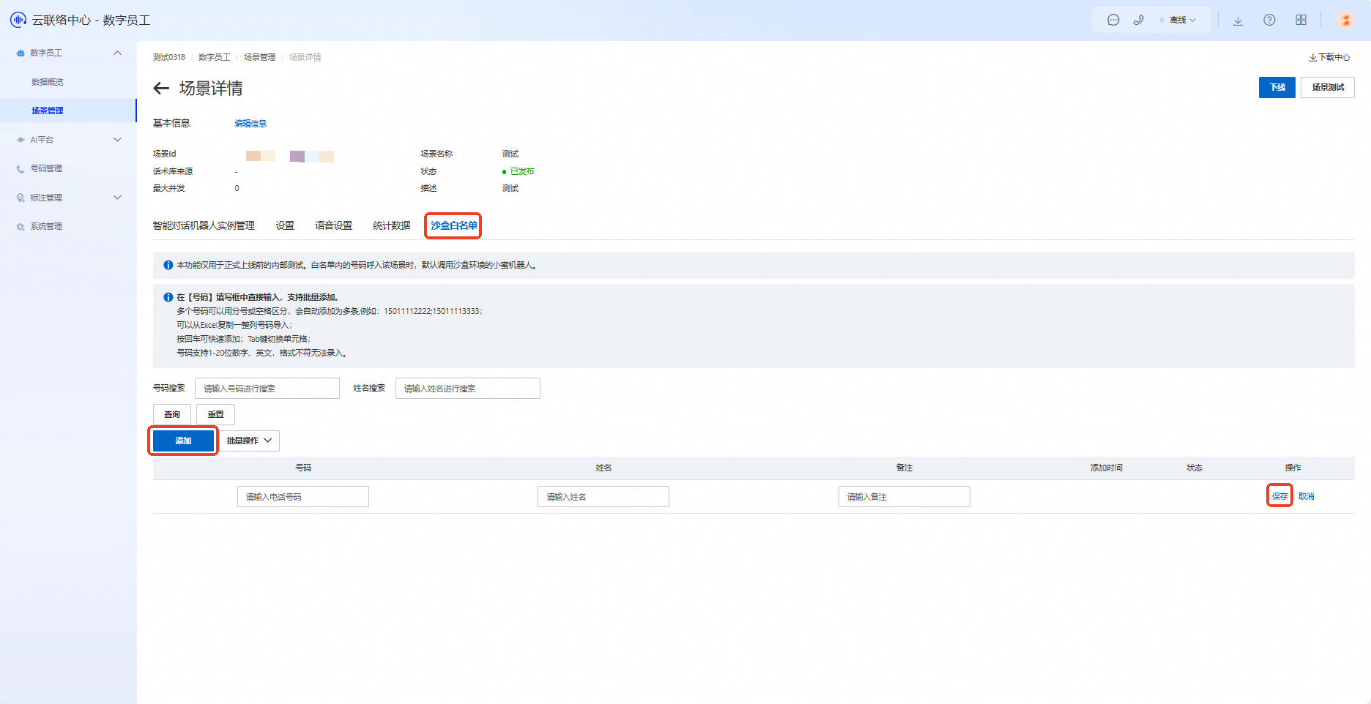
Task: Click the 场景测试 button
Action: point(1328,87)
